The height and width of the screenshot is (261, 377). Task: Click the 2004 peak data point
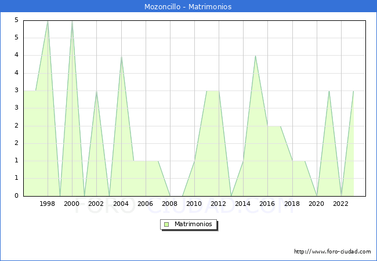(121, 56)
